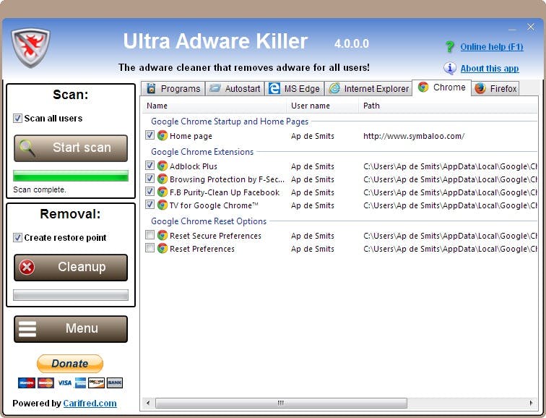This screenshot has height=418, width=546.
Task: Click the Maestro card icon
Action: pos(27,383)
